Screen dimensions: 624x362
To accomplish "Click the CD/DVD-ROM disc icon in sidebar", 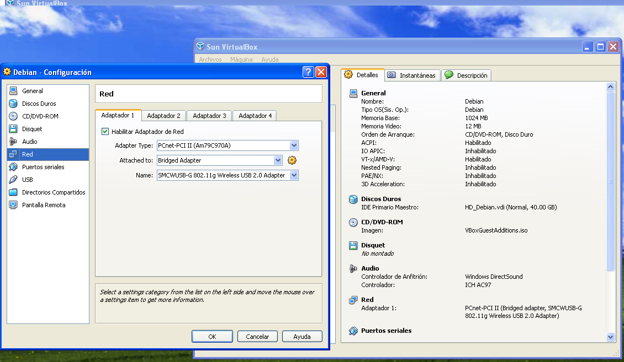I will (x=13, y=116).
